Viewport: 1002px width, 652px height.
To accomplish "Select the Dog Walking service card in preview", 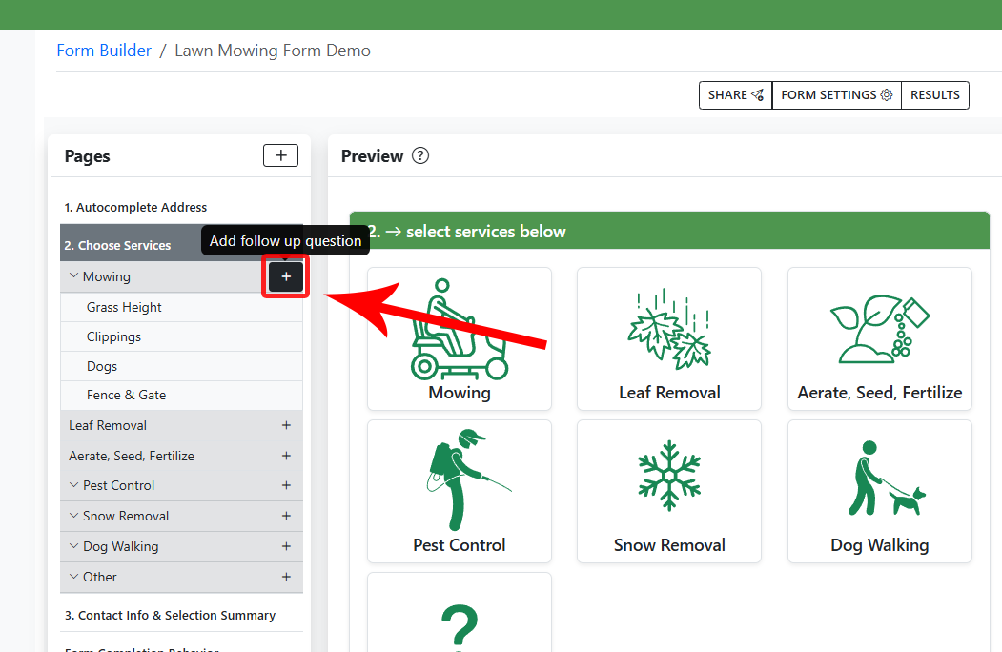I will pos(880,492).
